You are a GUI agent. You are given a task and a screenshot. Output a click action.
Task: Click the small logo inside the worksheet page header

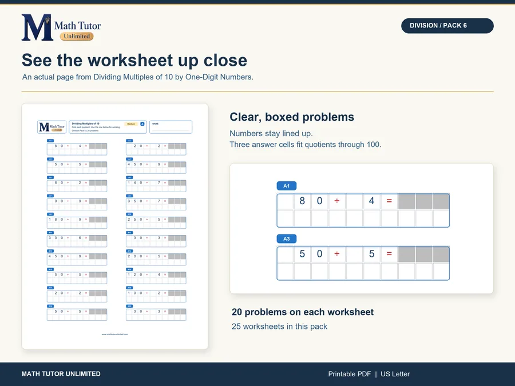point(52,127)
